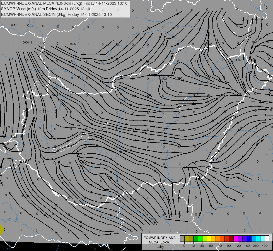Click the map value 0.0441
The width and height of the screenshot is (273, 251).
[x=27, y=42]
